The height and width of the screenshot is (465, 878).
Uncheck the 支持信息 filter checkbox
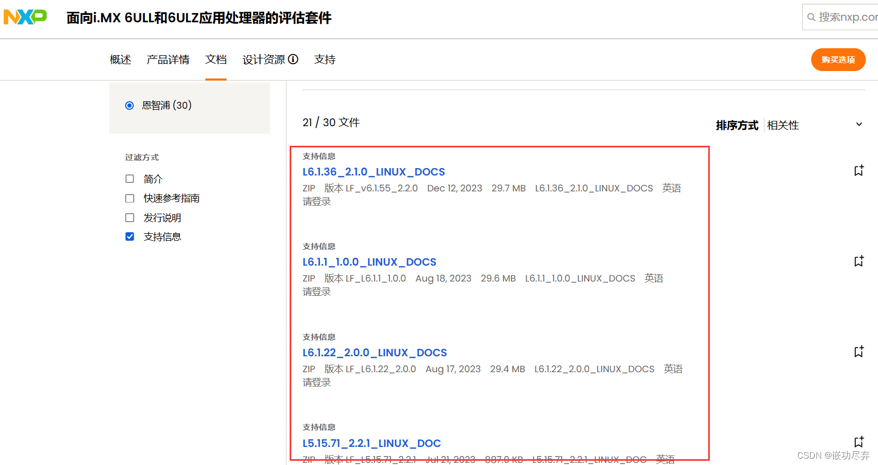129,236
